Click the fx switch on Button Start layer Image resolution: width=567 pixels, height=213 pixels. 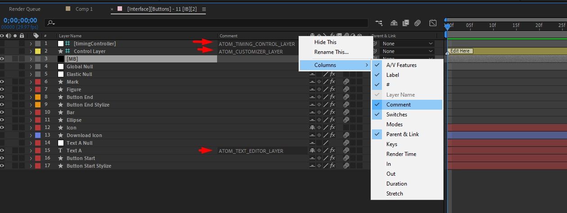(x=332, y=158)
